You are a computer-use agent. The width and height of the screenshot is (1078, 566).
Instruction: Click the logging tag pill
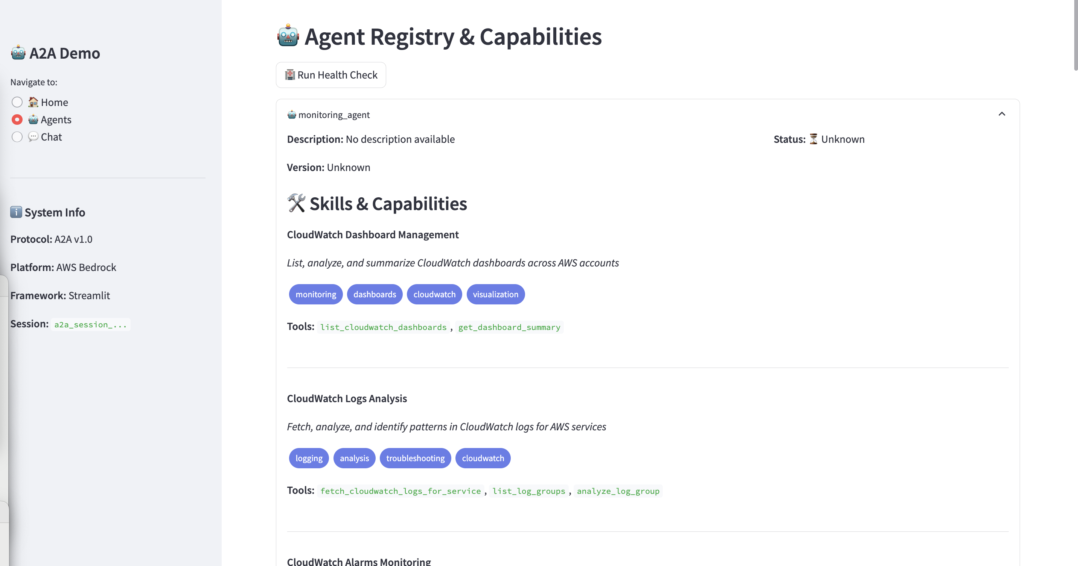[x=309, y=458]
